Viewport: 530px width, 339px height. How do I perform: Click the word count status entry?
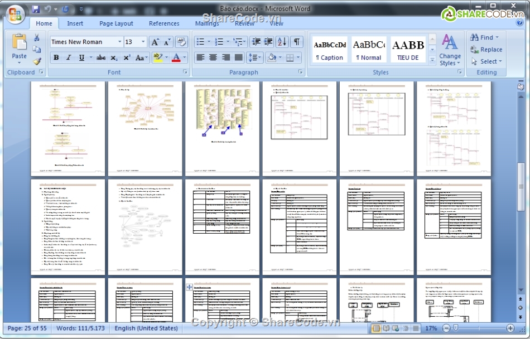(80, 328)
